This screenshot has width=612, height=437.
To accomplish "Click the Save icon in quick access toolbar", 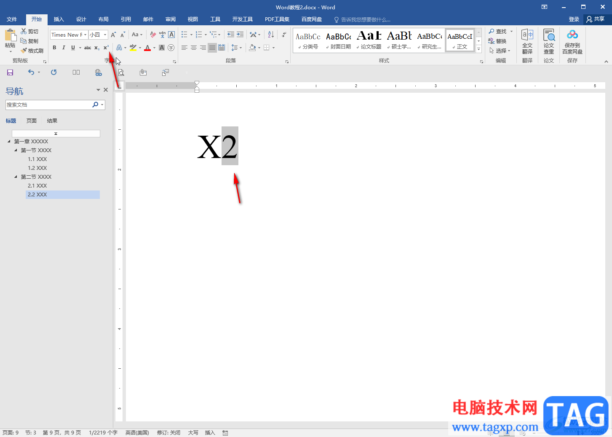I will pyautogui.click(x=10, y=72).
